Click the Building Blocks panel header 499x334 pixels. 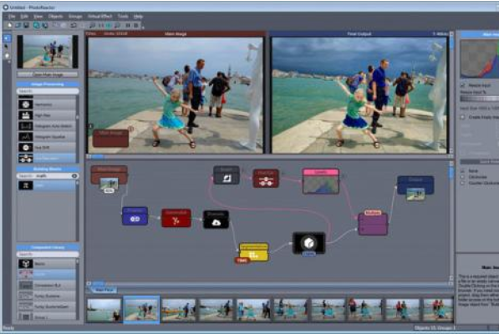tap(48, 169)
